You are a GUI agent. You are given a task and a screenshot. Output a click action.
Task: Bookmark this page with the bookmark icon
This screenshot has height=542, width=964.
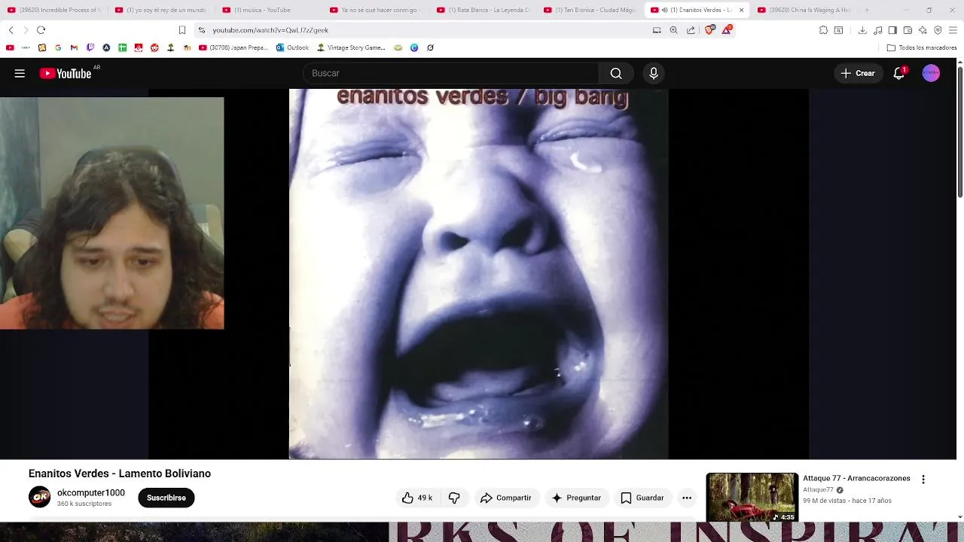pyautogui.click(x=182, y=30)
